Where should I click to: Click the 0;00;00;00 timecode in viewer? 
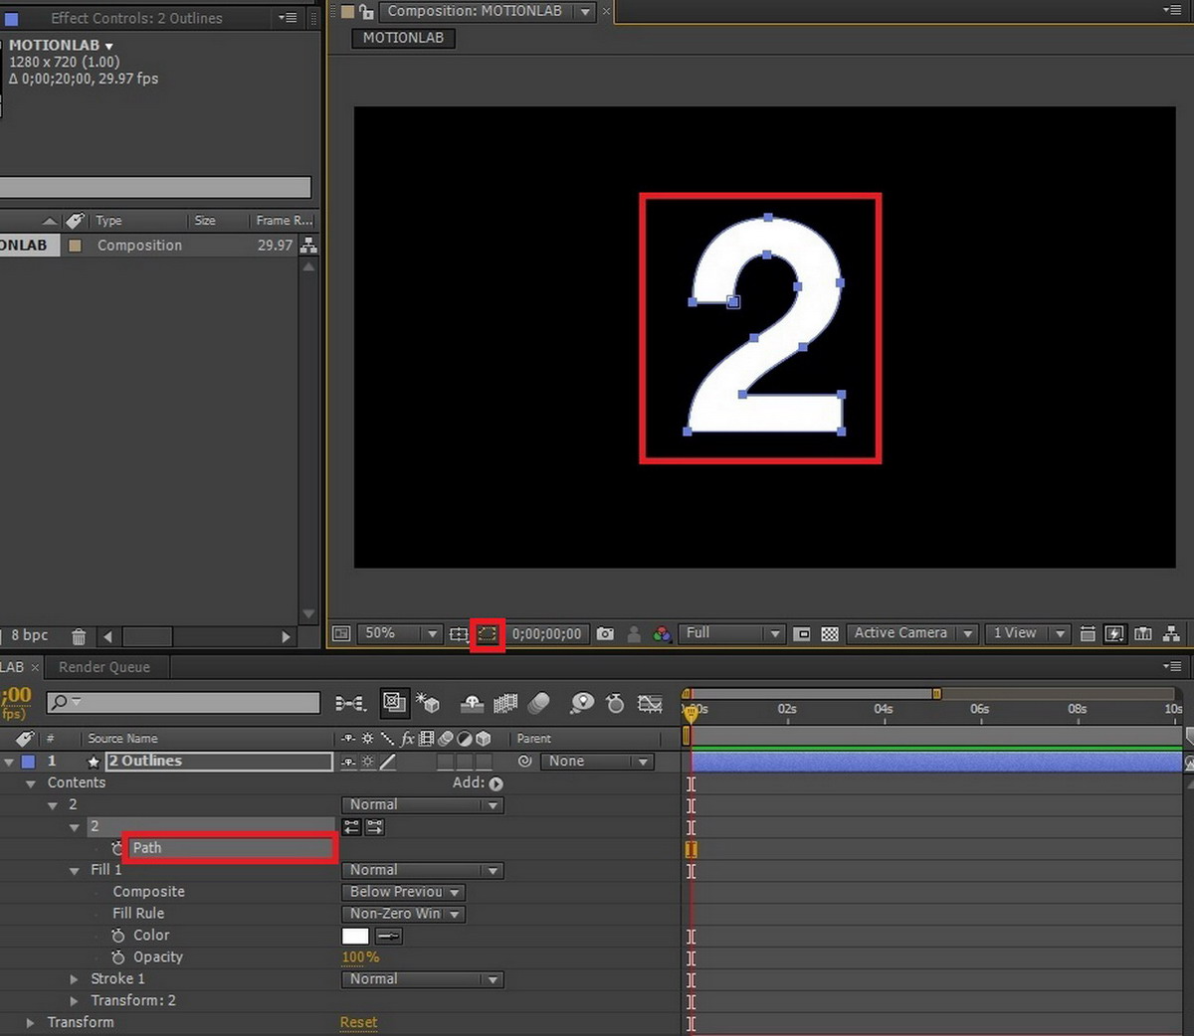(x=546, y=633)
